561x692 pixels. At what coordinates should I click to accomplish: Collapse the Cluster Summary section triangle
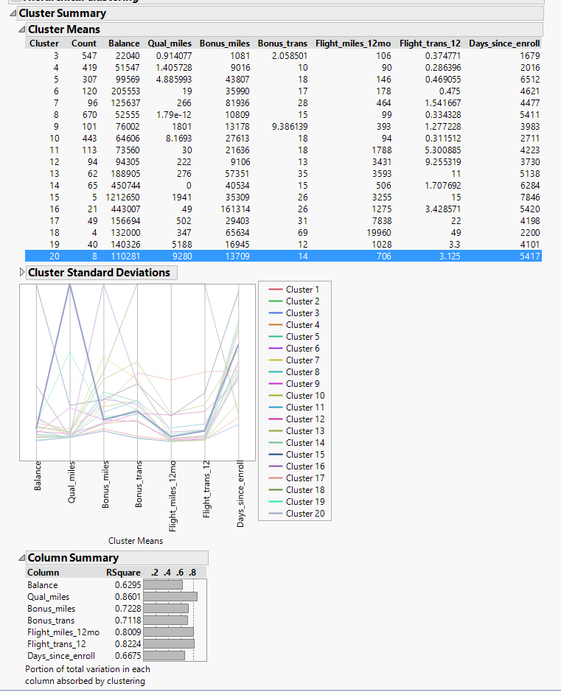(13, 13)
